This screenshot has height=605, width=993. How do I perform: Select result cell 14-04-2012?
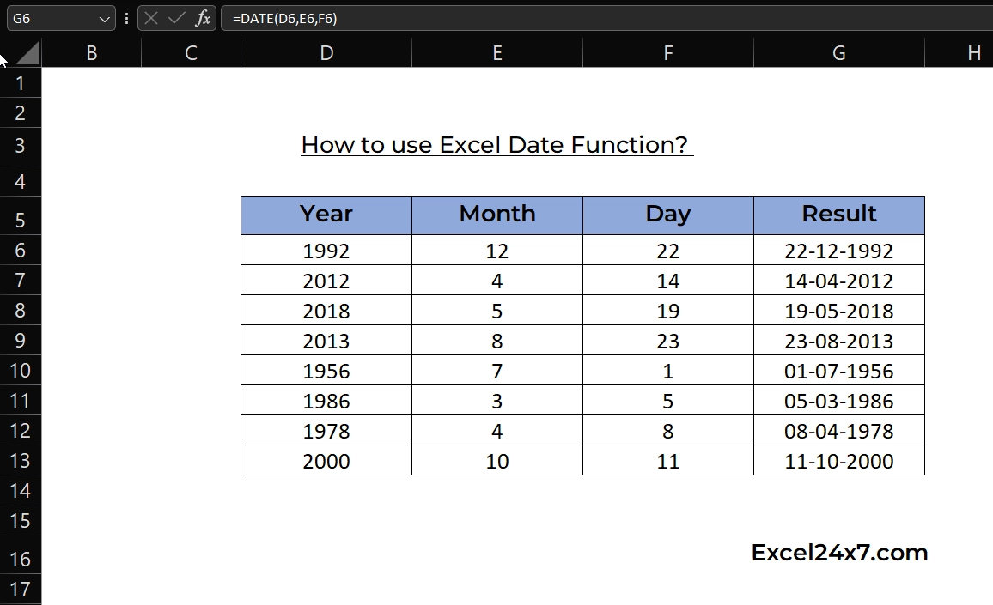click(x=839, y=280)
